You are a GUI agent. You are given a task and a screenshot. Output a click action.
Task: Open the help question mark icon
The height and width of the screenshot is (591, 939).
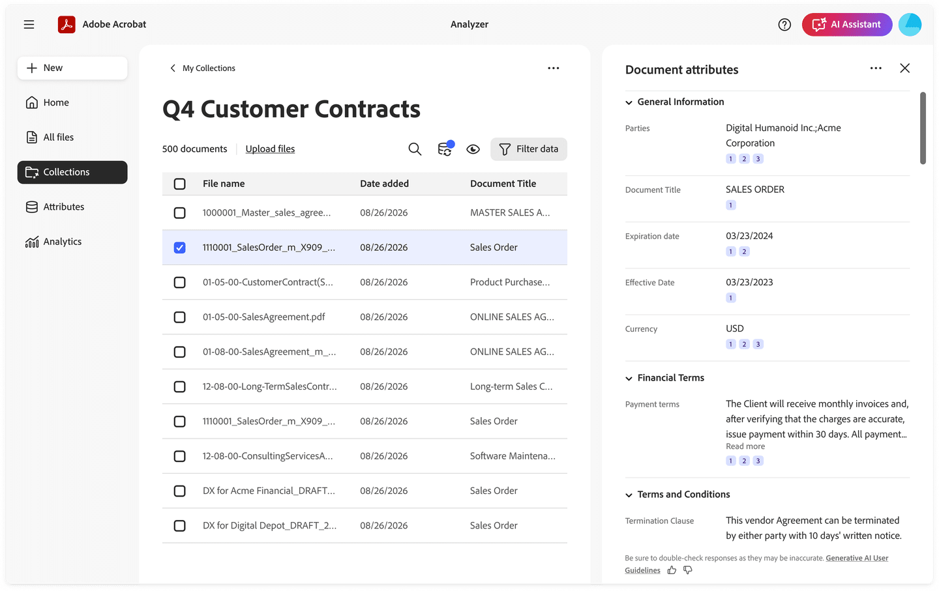click(x=784, y=25)
